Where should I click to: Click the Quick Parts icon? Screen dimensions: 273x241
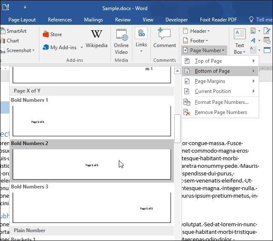tap(253, 31)
